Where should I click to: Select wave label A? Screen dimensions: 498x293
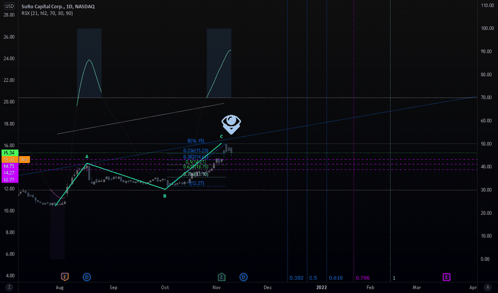[87, 157]
